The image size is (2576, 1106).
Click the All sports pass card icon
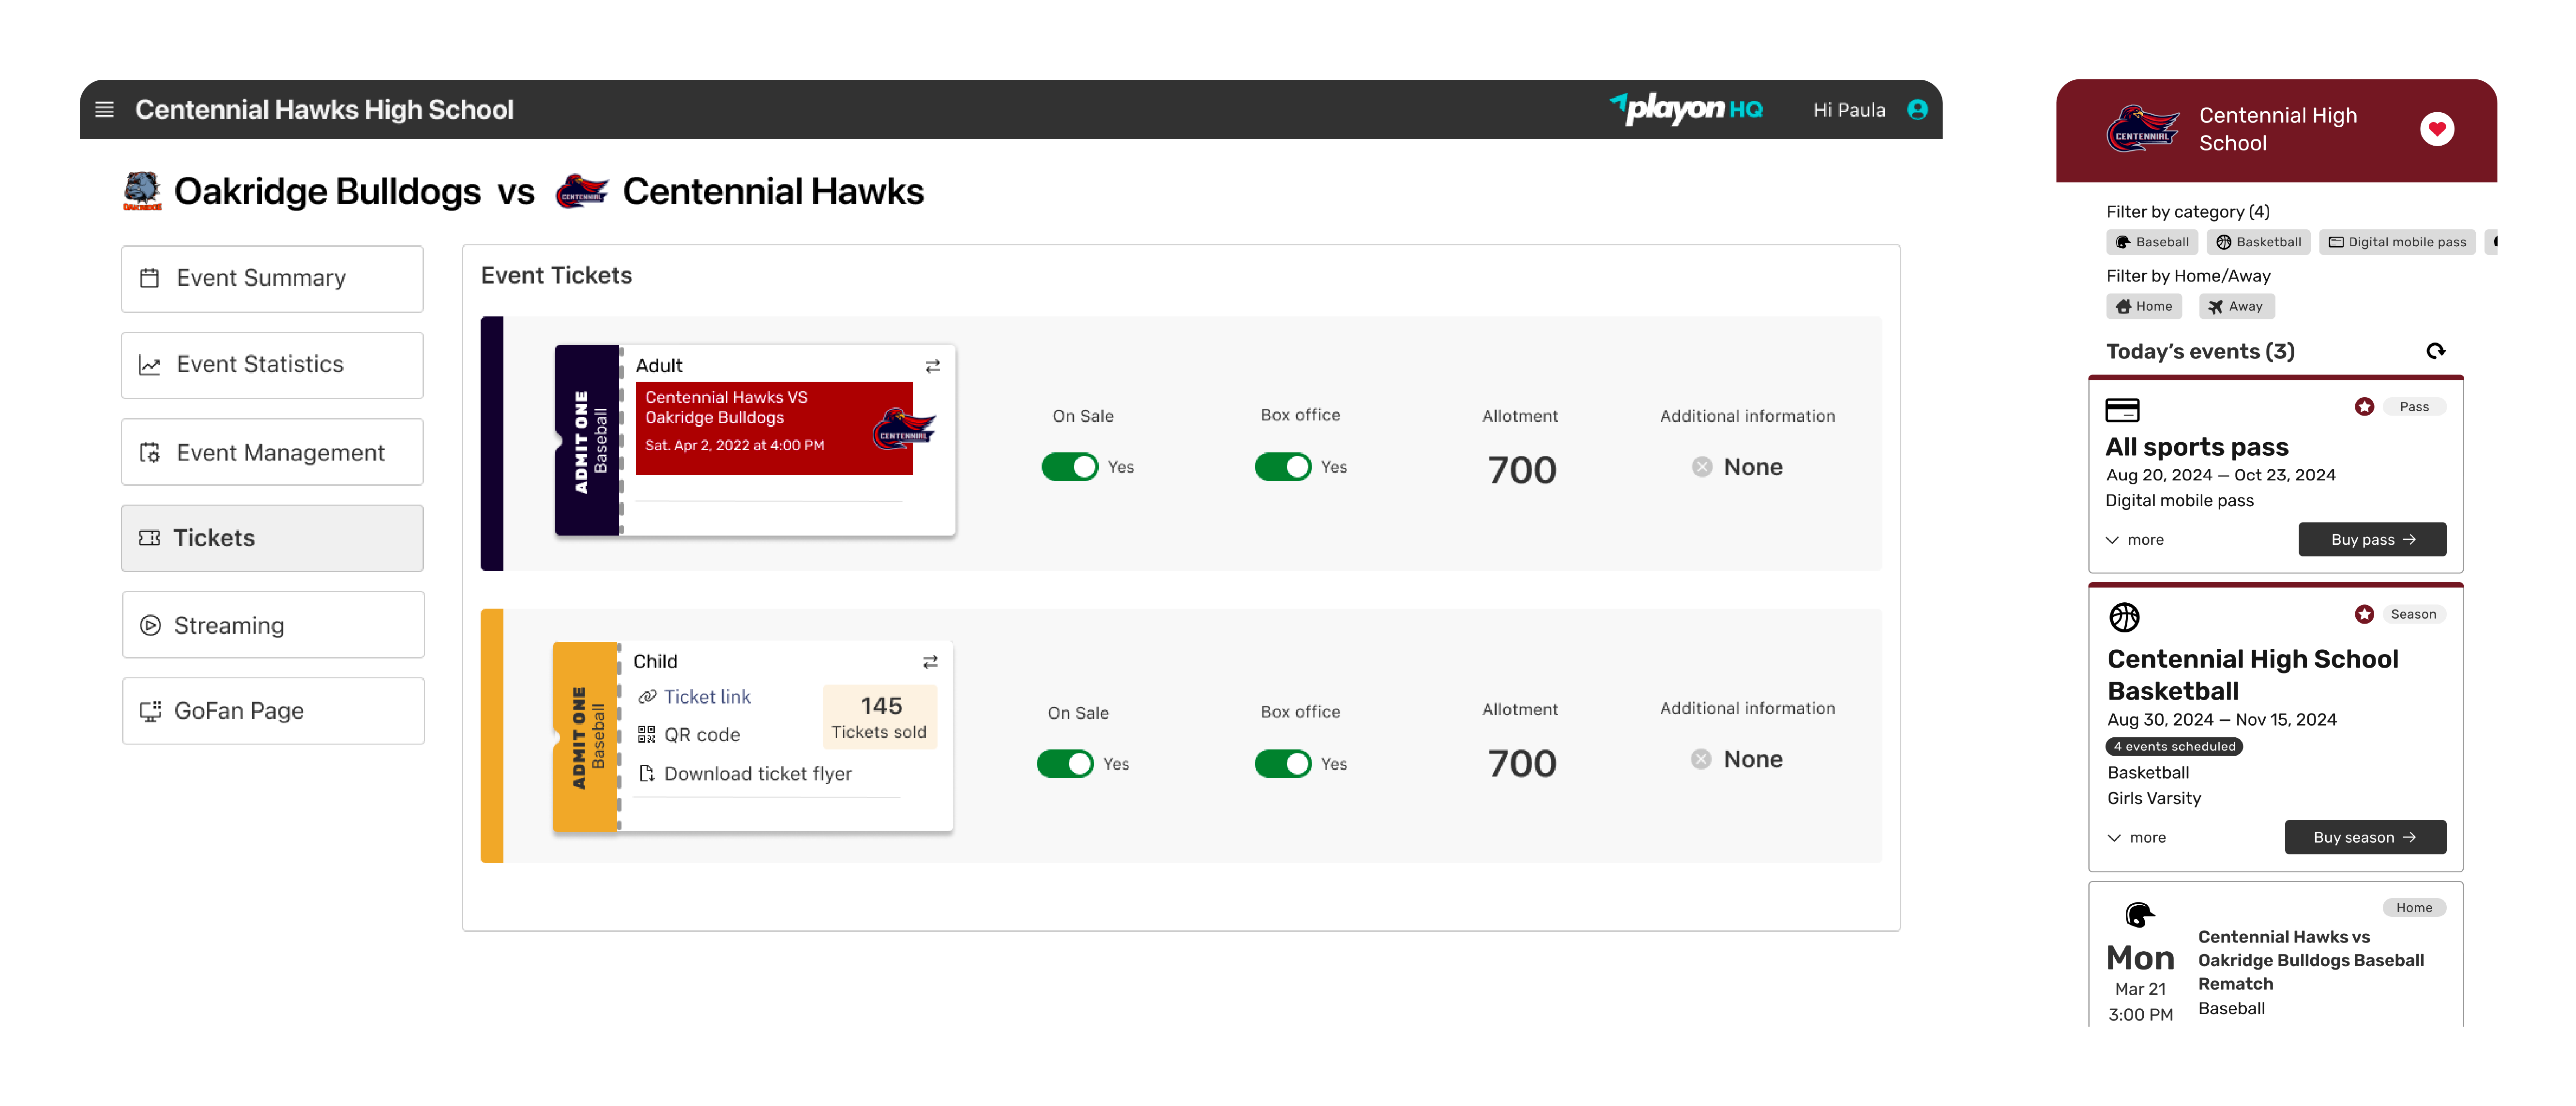click(x=2122, y=410)
